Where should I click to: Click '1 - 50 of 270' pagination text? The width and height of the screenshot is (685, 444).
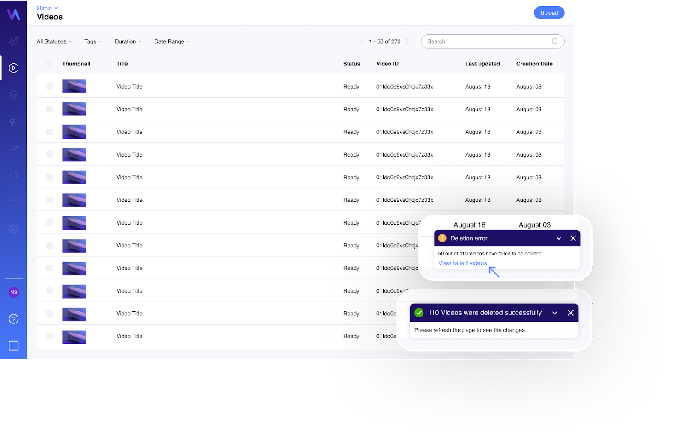coord(385,41)
